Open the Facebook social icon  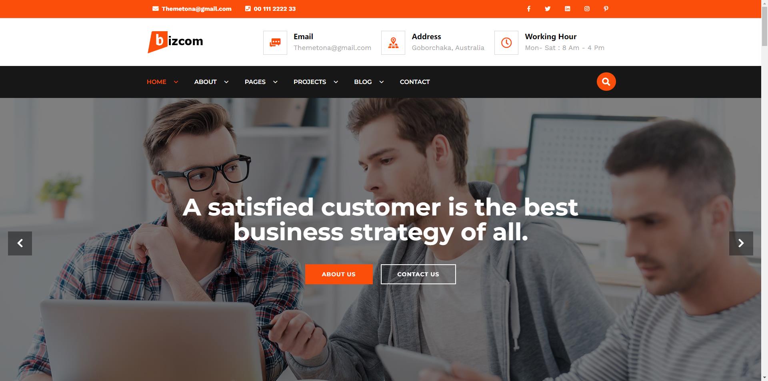coord(528,9)
